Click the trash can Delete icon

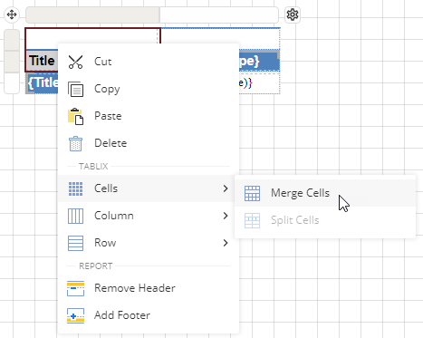pos(75,143)
